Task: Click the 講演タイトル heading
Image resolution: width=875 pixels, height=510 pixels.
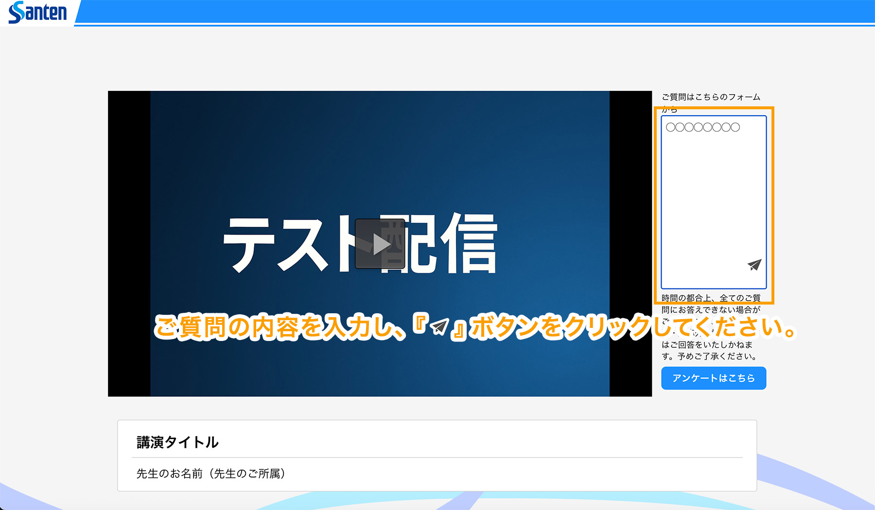Action: pyautogui.click(x=177, y=442)
